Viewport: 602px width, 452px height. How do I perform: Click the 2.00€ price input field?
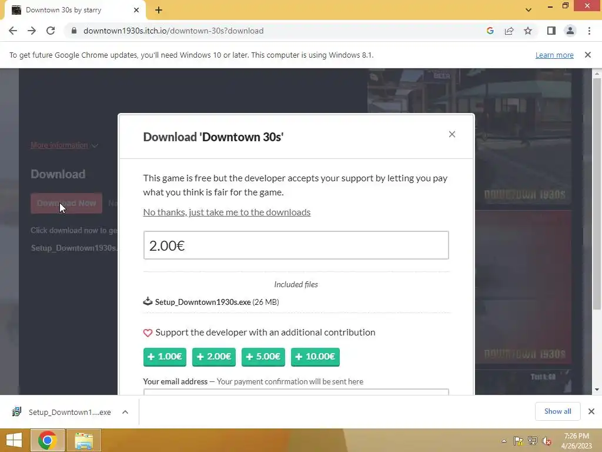tap(296, 245)
